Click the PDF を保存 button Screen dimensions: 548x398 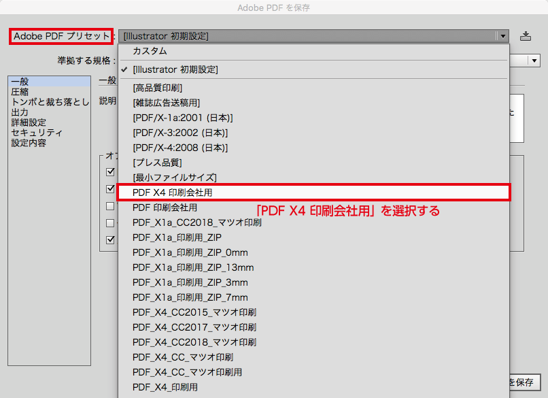point(525,382)
